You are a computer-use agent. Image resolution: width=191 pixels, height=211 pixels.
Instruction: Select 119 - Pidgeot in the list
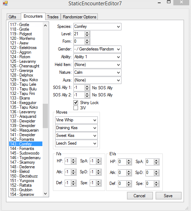26,34
